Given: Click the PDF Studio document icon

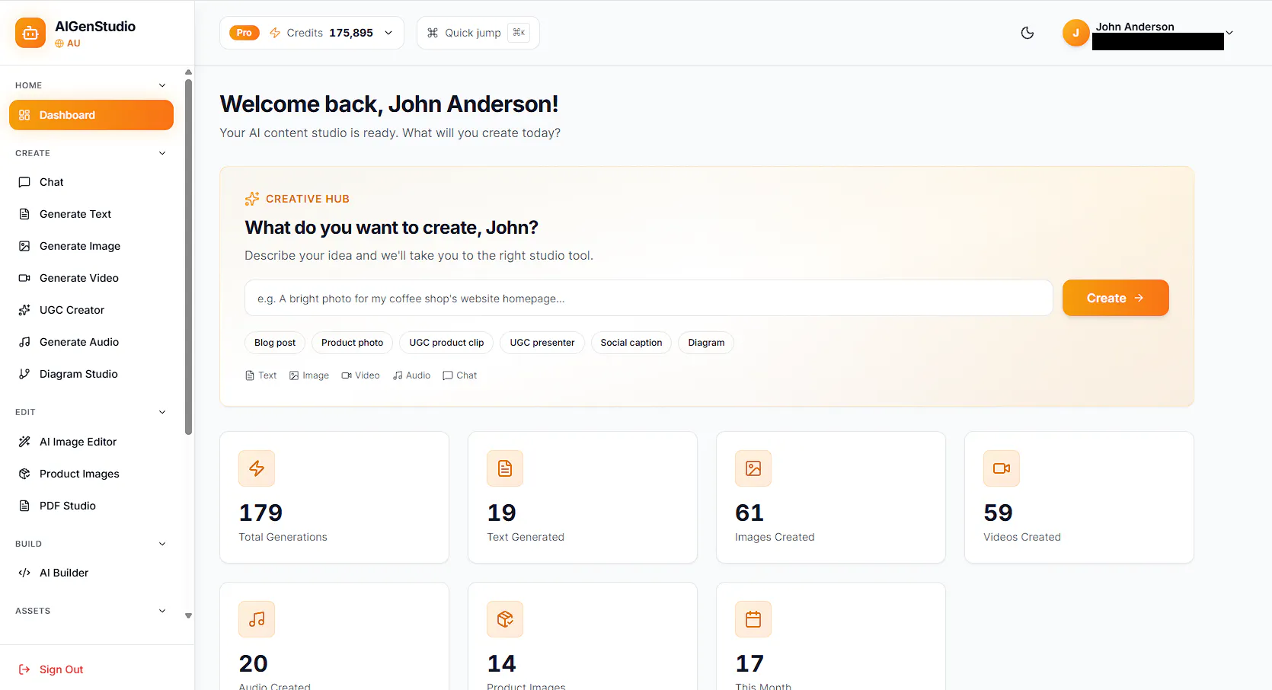Looking at the screenshot, I should coord(24,506).
